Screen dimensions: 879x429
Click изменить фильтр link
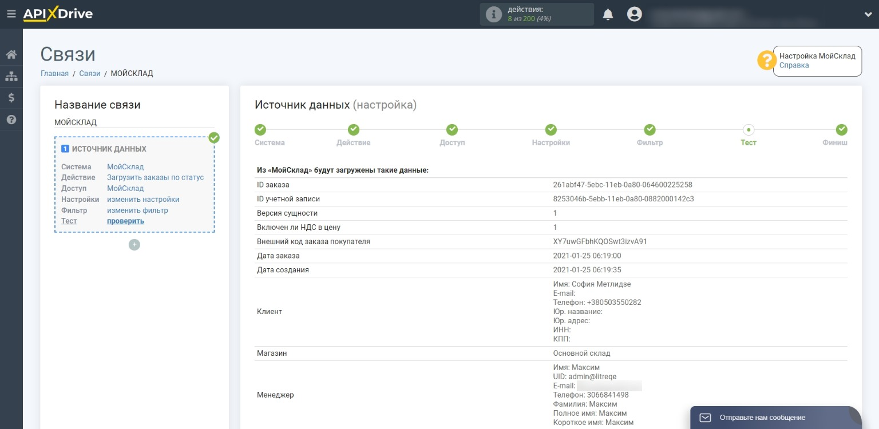(x=137, y=210)
